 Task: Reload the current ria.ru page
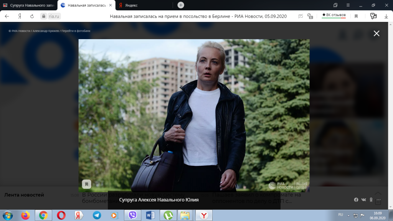pos(32,16)
